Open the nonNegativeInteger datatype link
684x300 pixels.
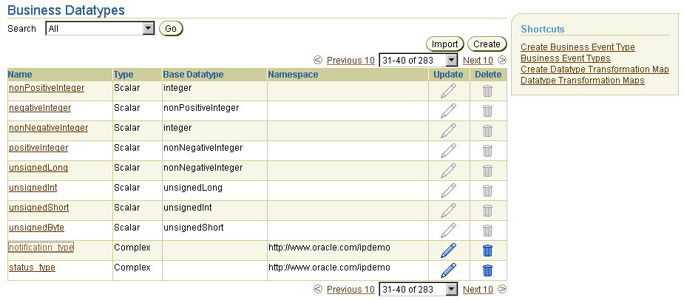[x=48, y=128]
